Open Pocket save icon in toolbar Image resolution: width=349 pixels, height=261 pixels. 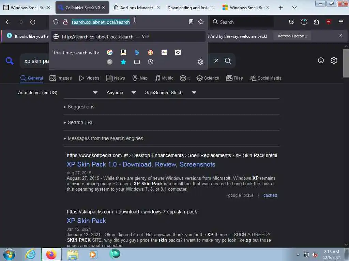(292, 22)
